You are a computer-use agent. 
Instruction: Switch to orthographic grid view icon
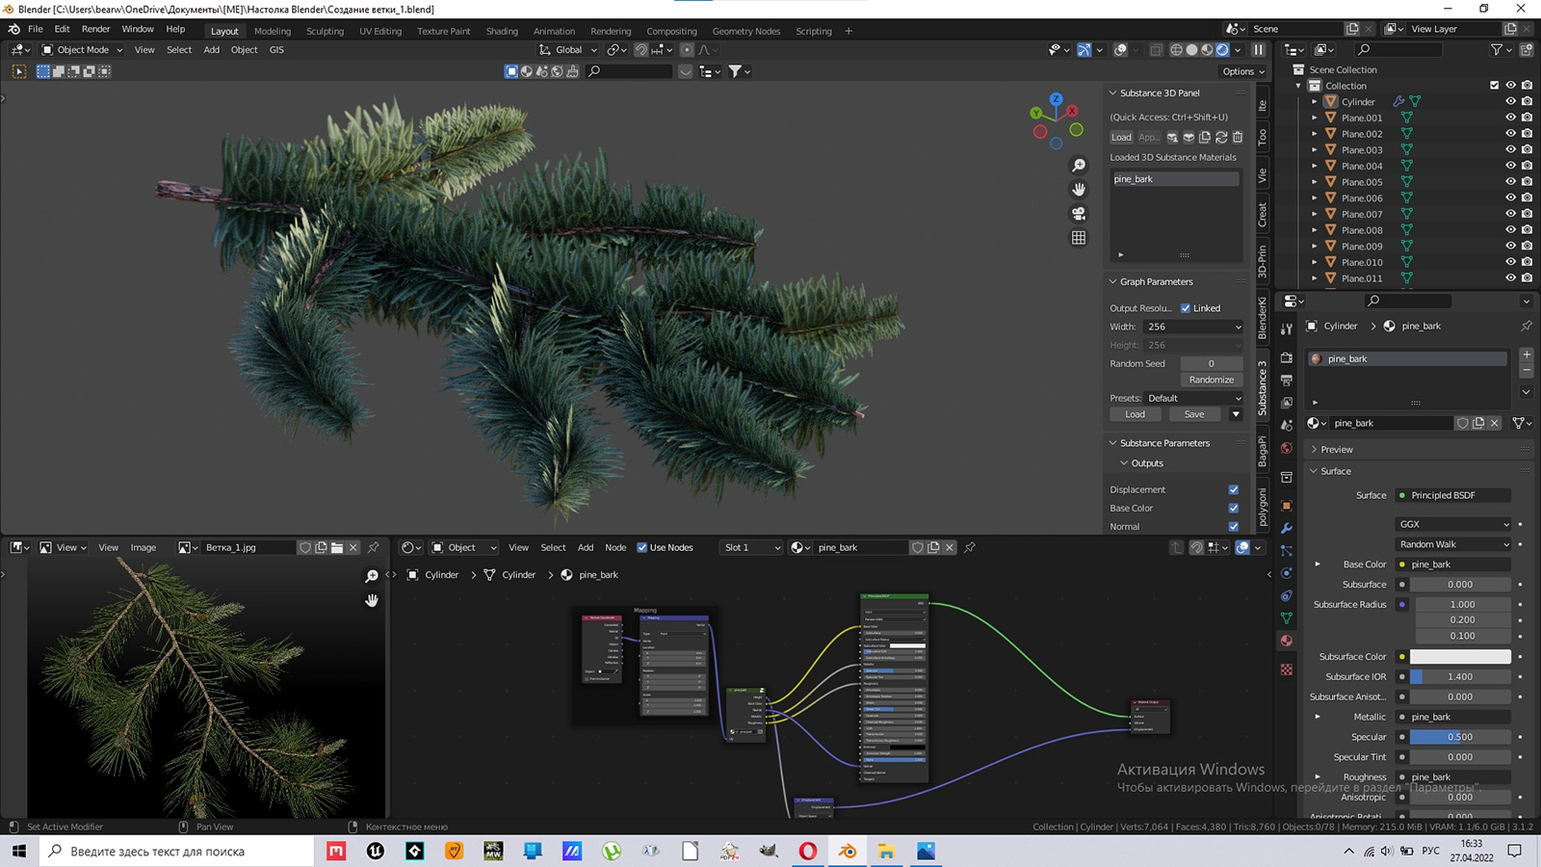click(1079, 238)
